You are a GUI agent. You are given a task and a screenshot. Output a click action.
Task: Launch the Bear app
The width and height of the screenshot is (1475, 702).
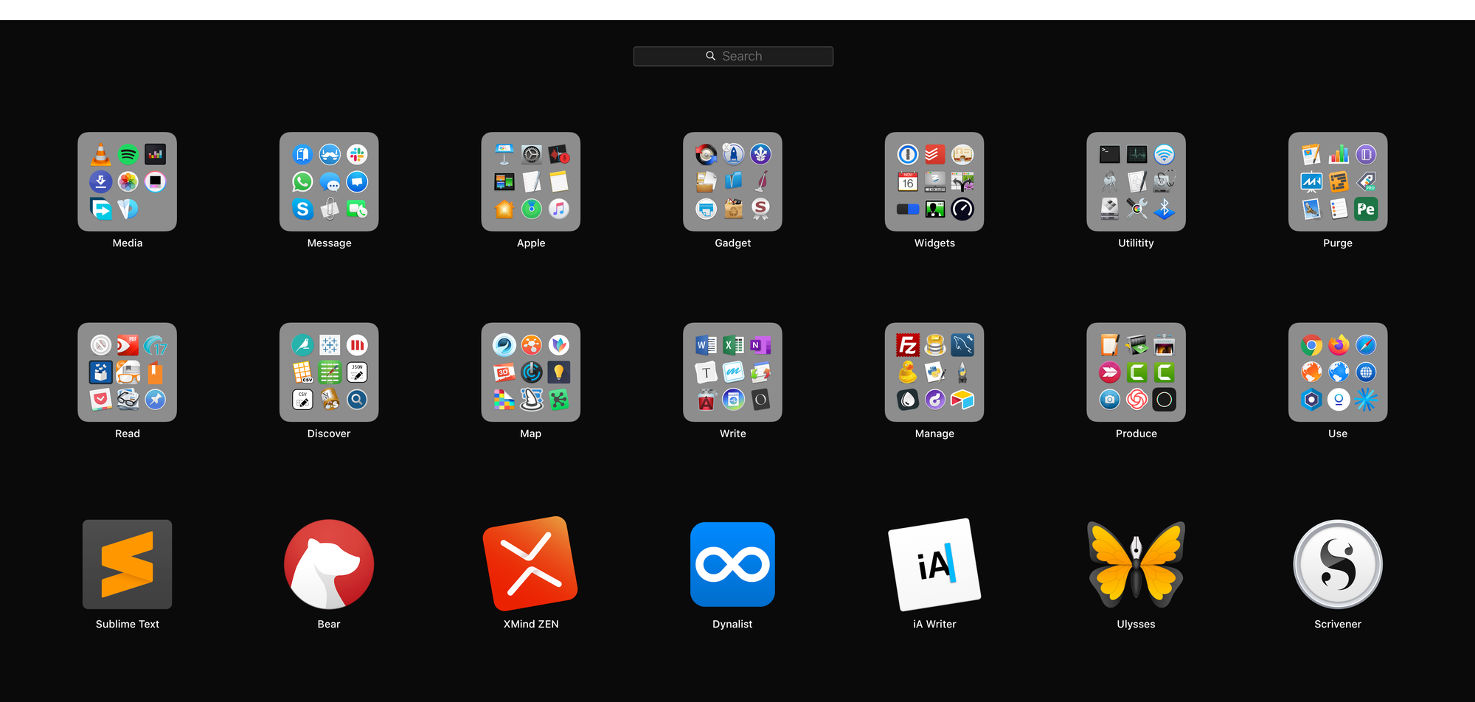(329, 564)
